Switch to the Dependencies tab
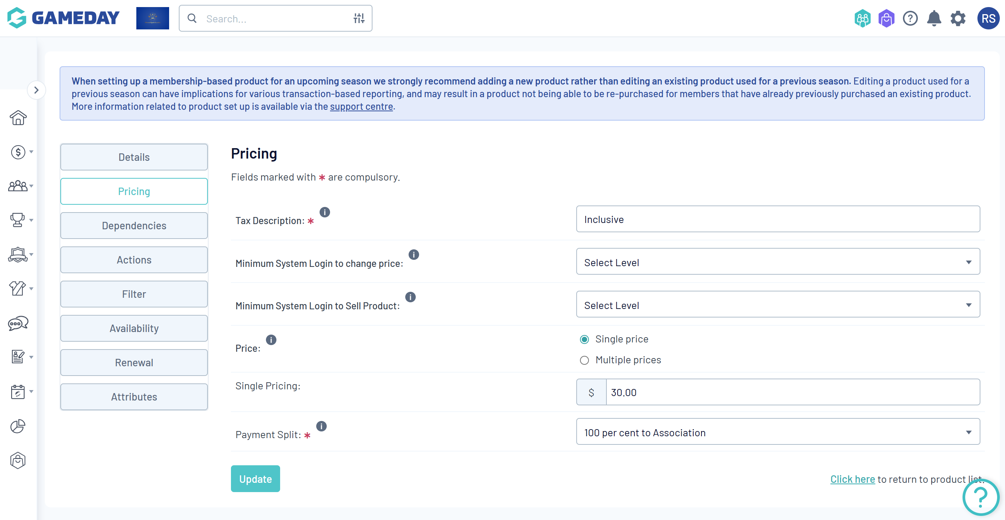This screenshot has width=1005, height=520. click(x=134, y=226)
